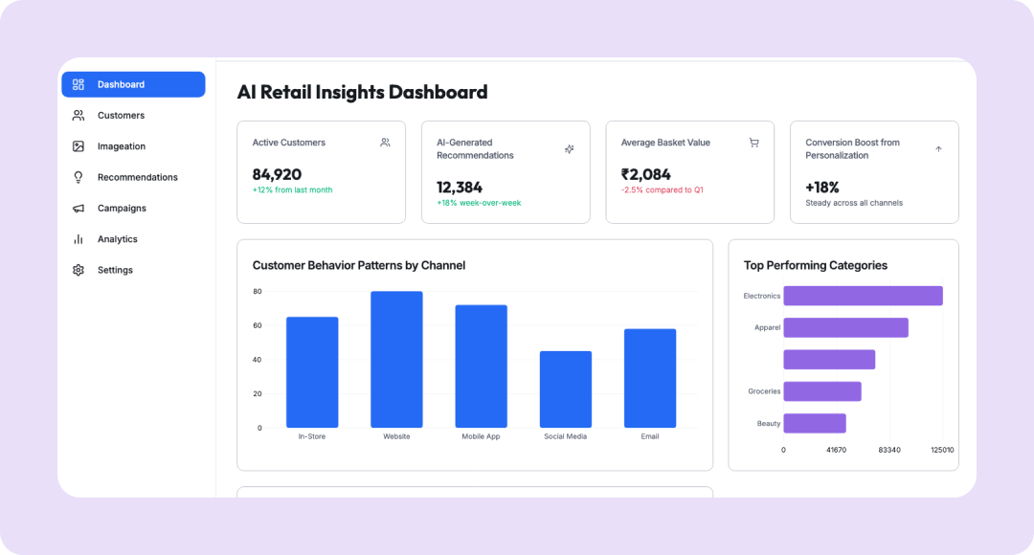The height and width of the screenshot is (555, 1034).
Task: Click the users icon on Active Customers card
Action: click(x=385, y=143)
